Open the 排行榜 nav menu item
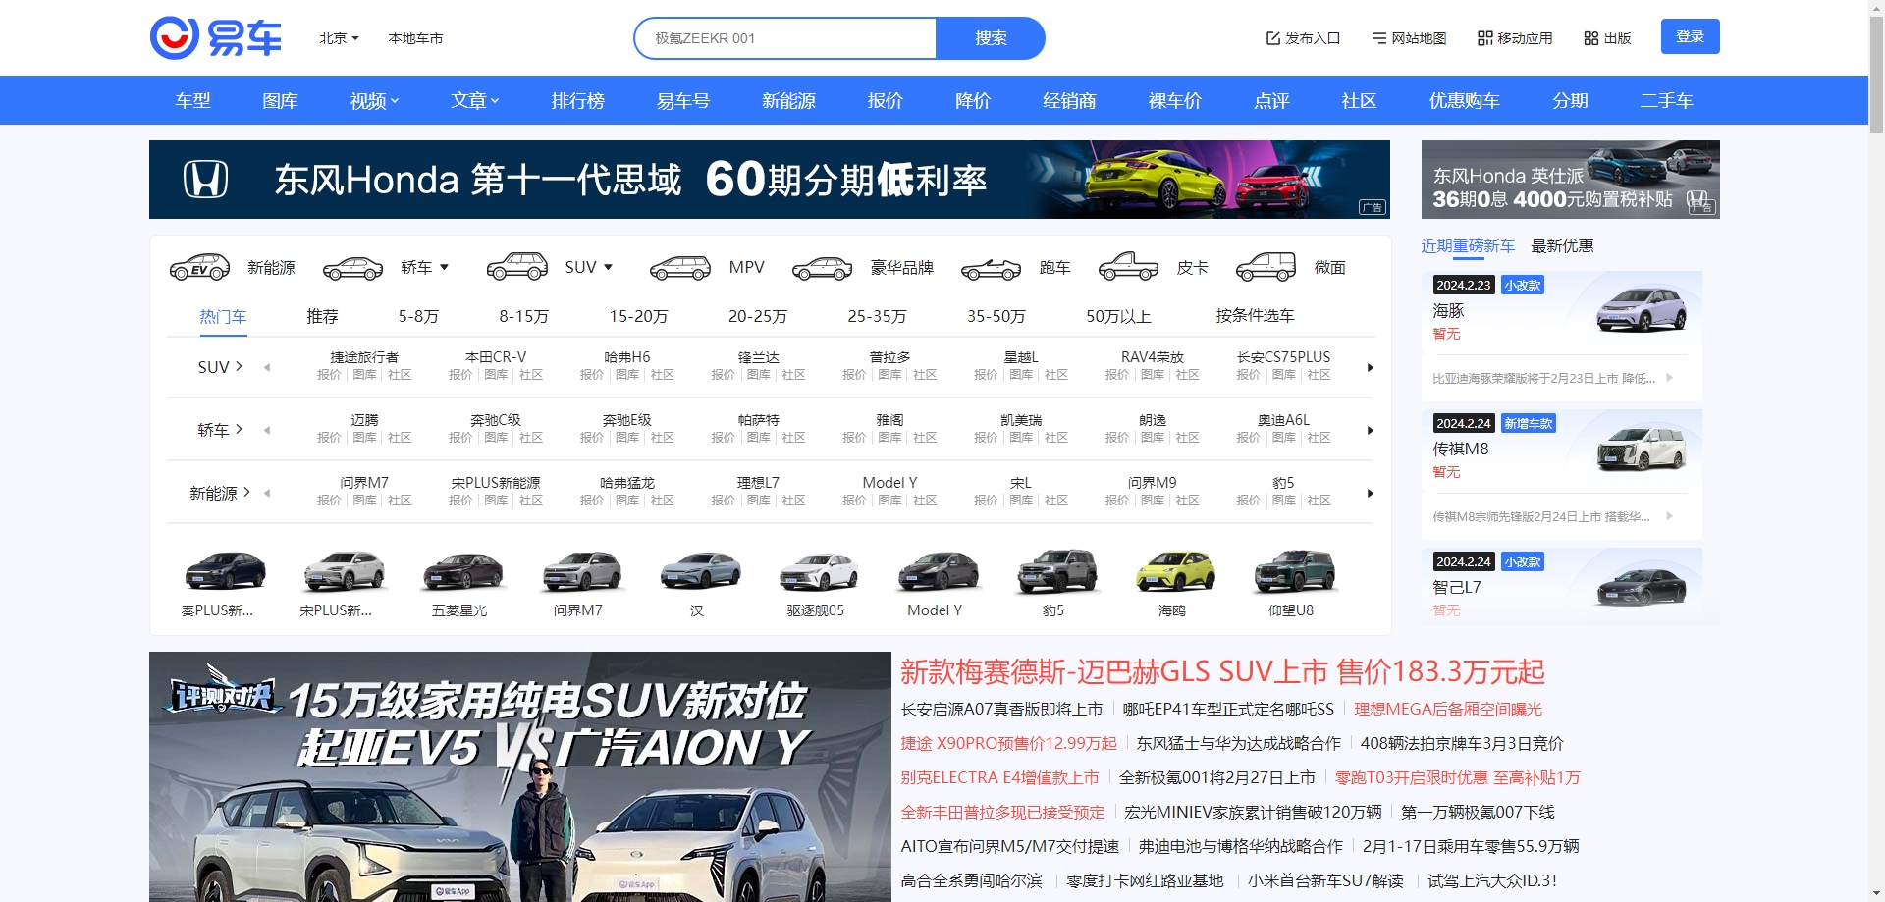Image resolution: width=1885 pixels, height=902 pixels. tap(577, 100)
